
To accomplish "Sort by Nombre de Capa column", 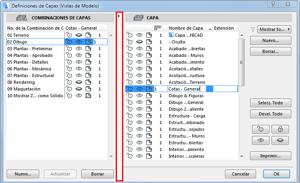I will coord(190,28).
